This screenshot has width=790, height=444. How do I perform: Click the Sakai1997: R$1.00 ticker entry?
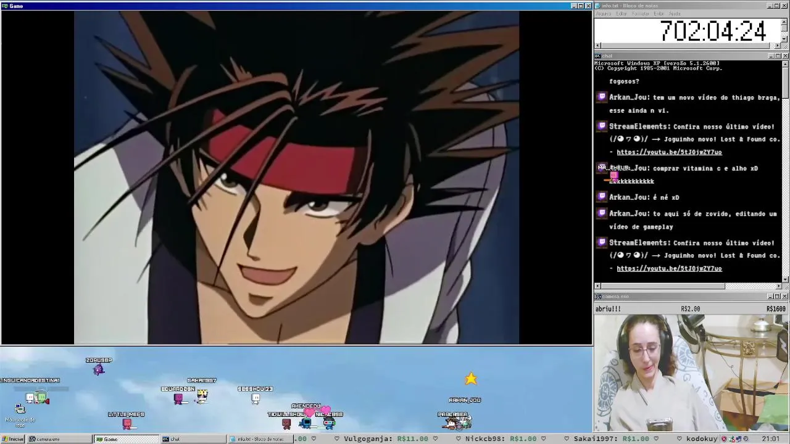coord(611,439)
